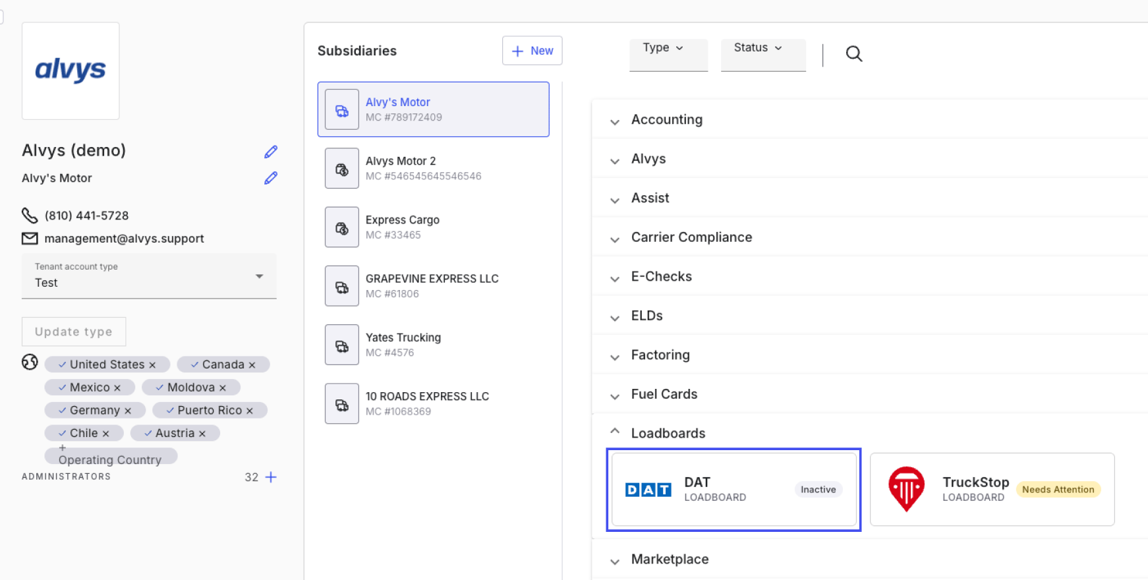1148x580 pixels.
Task: Click the Express Cargo subsidiary icon
Action: 342,227
